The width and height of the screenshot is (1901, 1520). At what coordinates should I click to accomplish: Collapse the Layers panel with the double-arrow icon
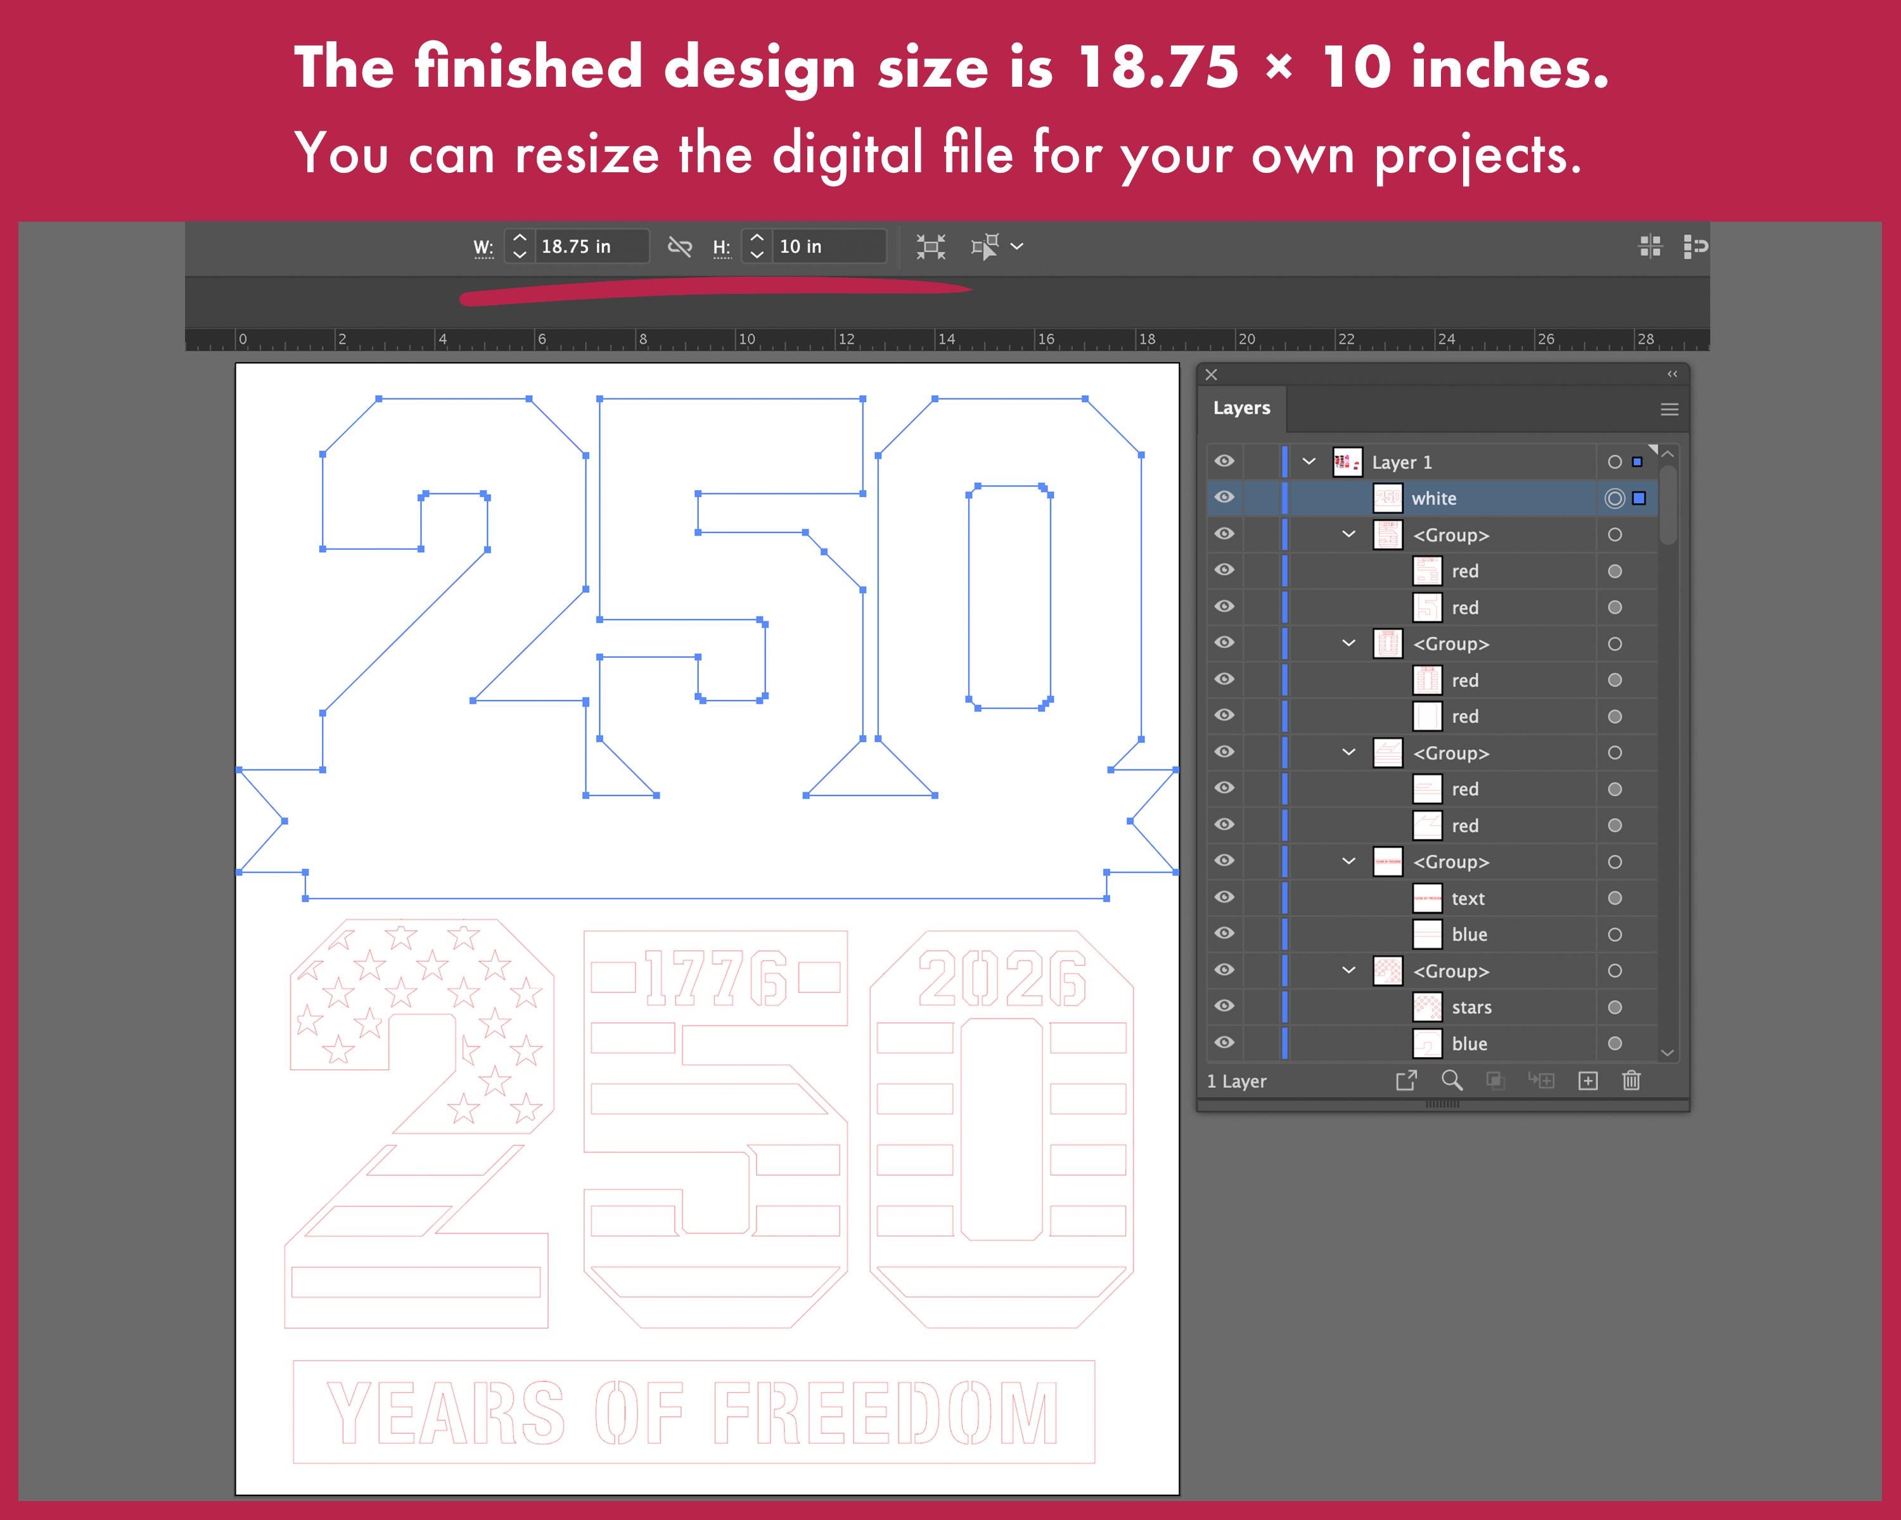(x=1672, y=374)
